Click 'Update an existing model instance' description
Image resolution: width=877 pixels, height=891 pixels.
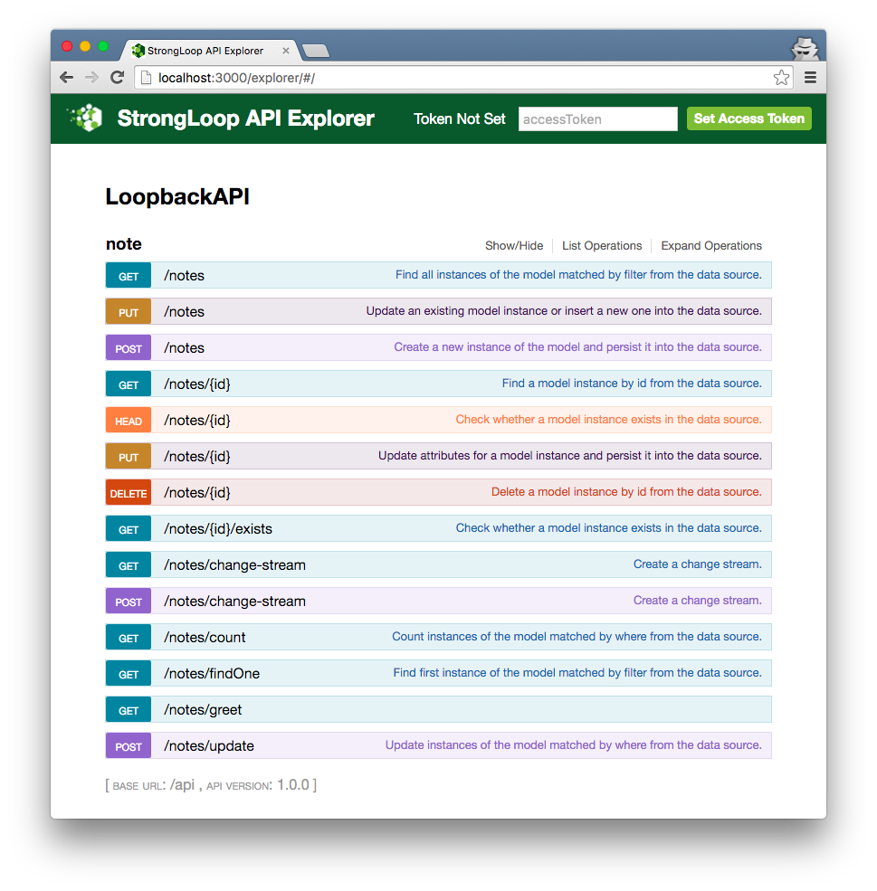point(564,311)
